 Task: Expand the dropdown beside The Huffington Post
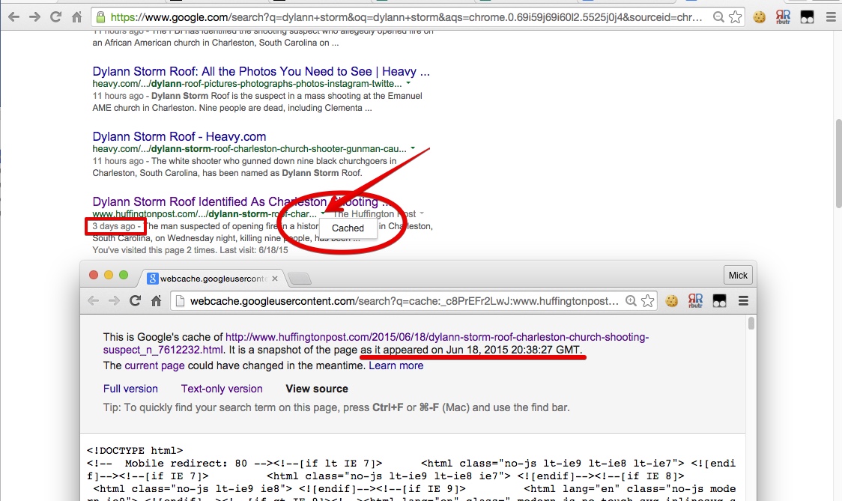pyautogui.click(x=422, y=213)
